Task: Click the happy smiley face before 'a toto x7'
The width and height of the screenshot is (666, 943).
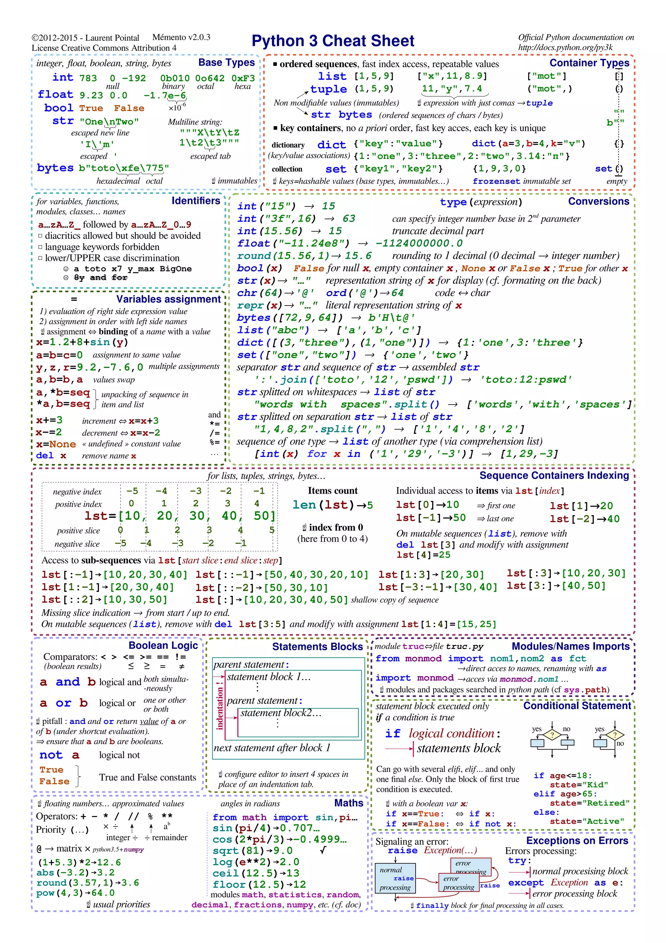Action: tap(66, 269)
